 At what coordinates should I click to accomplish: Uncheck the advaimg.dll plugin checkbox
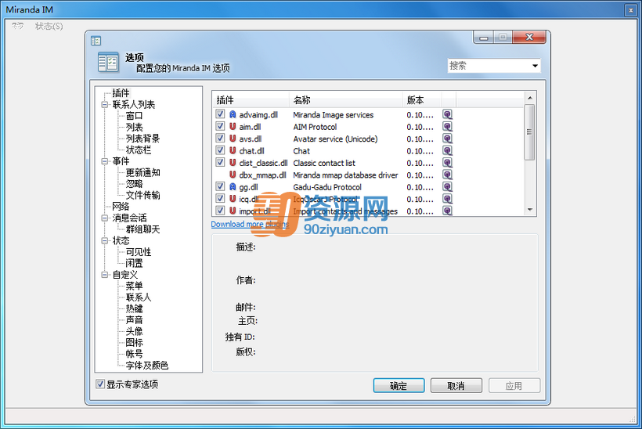pyautogui.click(x=220, y=114)
